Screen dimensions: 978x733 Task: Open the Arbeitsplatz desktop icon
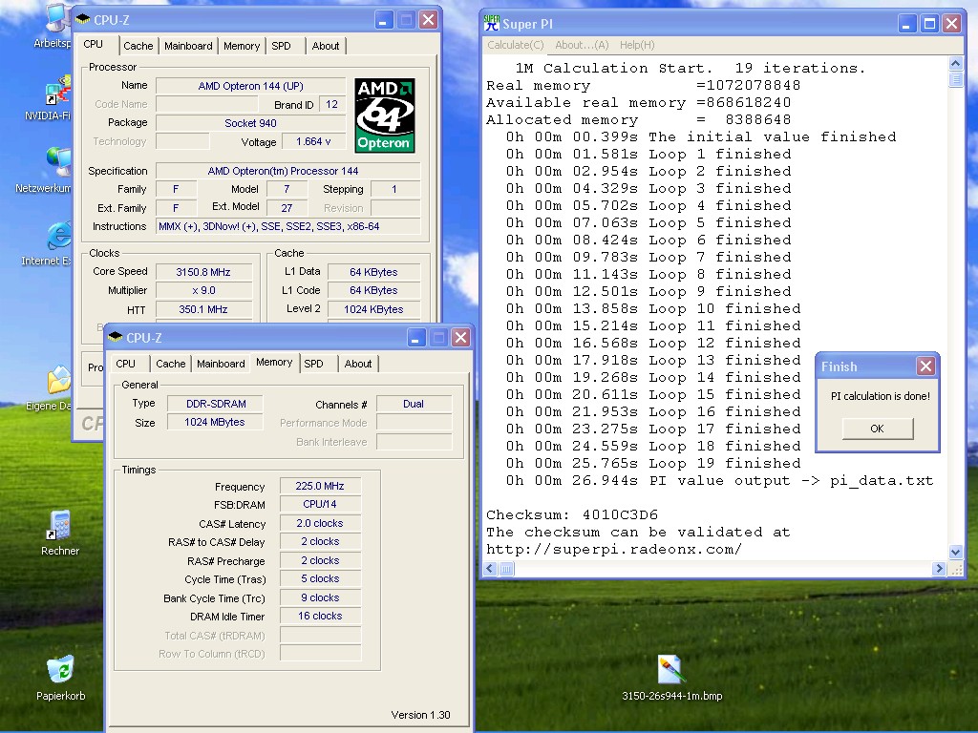[55, 19]
